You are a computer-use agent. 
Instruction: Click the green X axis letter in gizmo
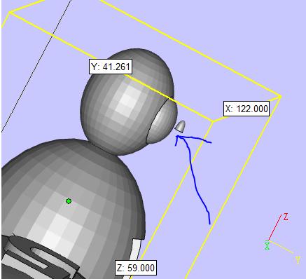(x=267, y=246)
